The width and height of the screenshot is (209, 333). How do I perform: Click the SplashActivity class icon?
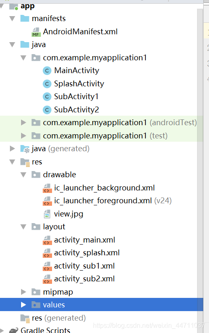pyautogui.click(x=47, y=84)
